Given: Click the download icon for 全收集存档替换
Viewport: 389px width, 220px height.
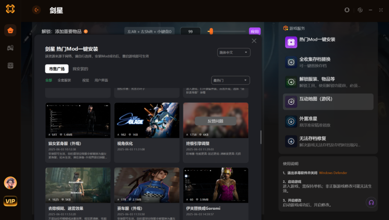Looking at the screenshot, I should point(291,62).
